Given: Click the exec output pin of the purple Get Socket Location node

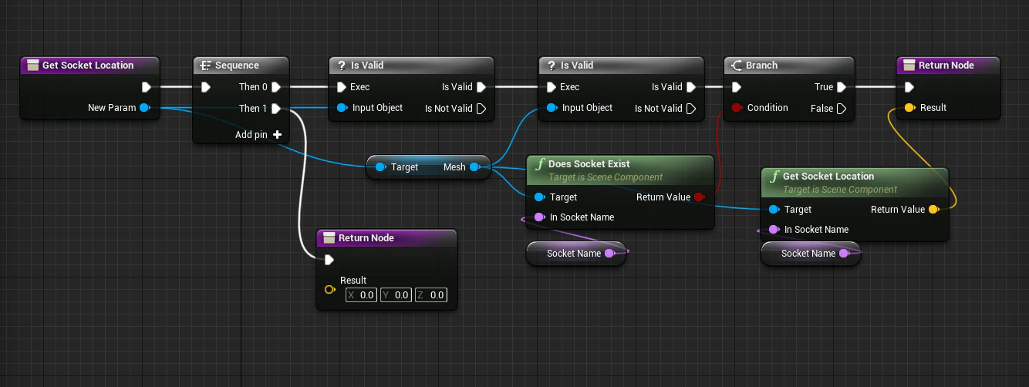Looking at the screenshot, I should pos(147,87).
